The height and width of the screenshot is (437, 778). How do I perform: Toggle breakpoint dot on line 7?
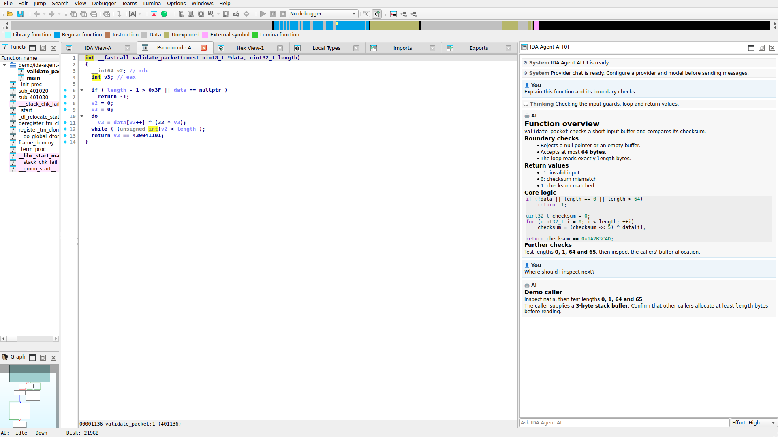click(x=65, y=97)
